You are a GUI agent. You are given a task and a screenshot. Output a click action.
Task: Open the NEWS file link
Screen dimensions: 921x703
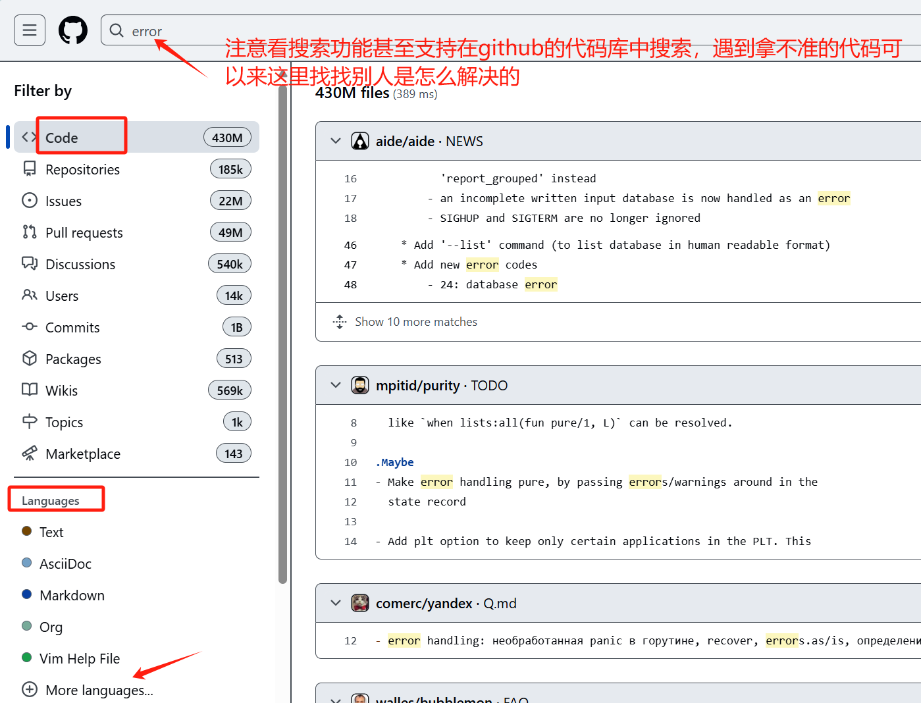click(464, 142)
